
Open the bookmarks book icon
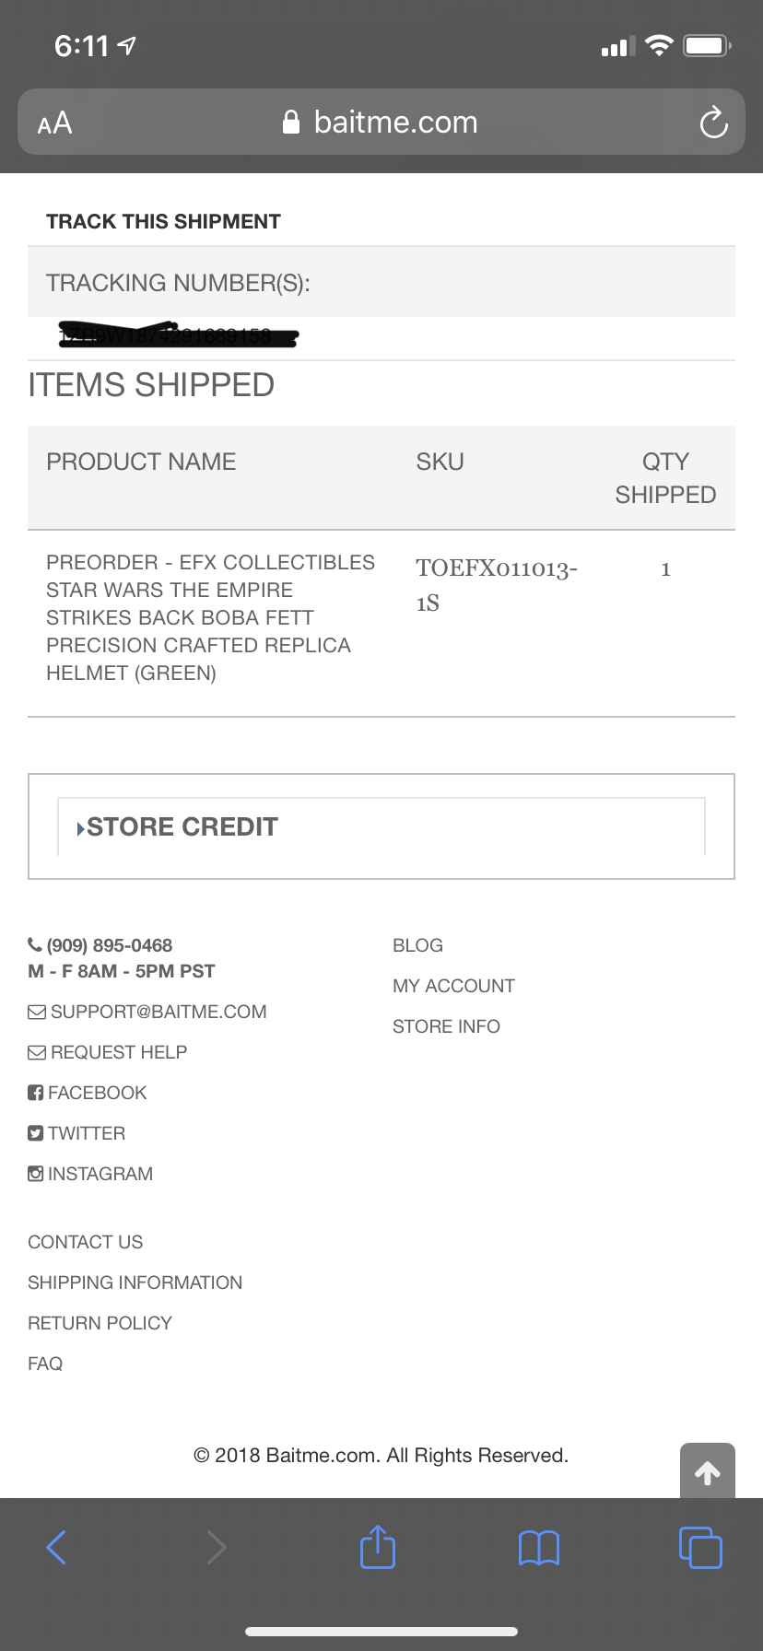coord(539,1548)
